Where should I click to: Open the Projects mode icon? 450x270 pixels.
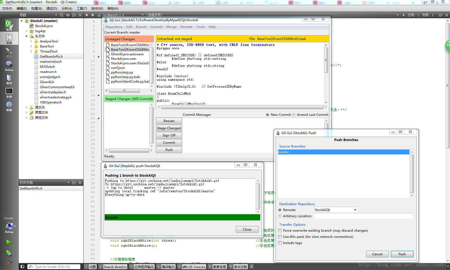[9, 79]
